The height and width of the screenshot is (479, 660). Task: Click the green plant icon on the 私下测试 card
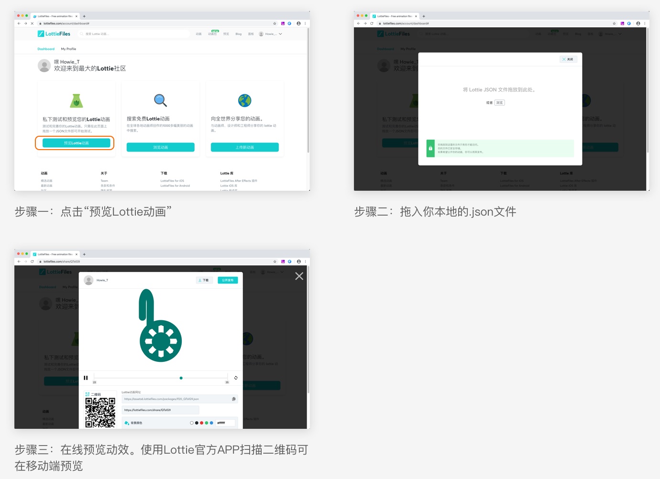pyautogui.click(x=76, y=100)
